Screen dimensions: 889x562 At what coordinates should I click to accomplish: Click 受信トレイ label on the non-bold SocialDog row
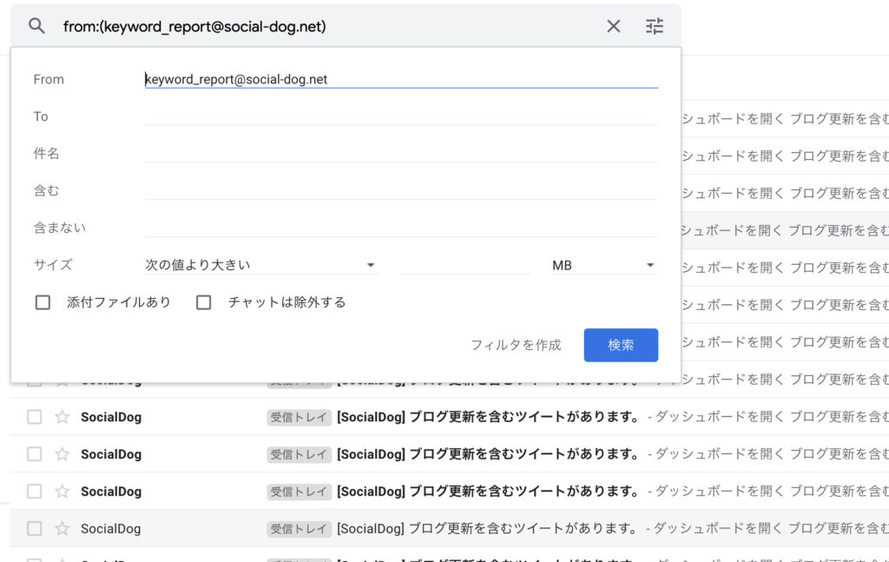[x=299, y=528]
